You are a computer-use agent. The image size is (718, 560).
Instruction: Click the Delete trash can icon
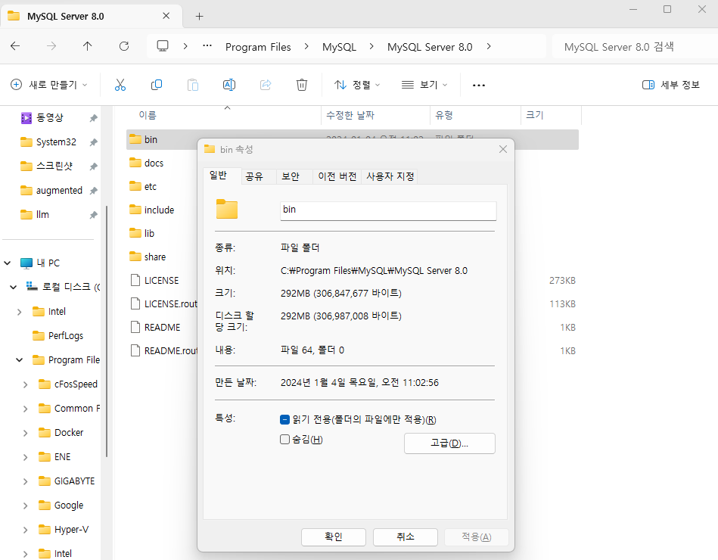[302, 85]
